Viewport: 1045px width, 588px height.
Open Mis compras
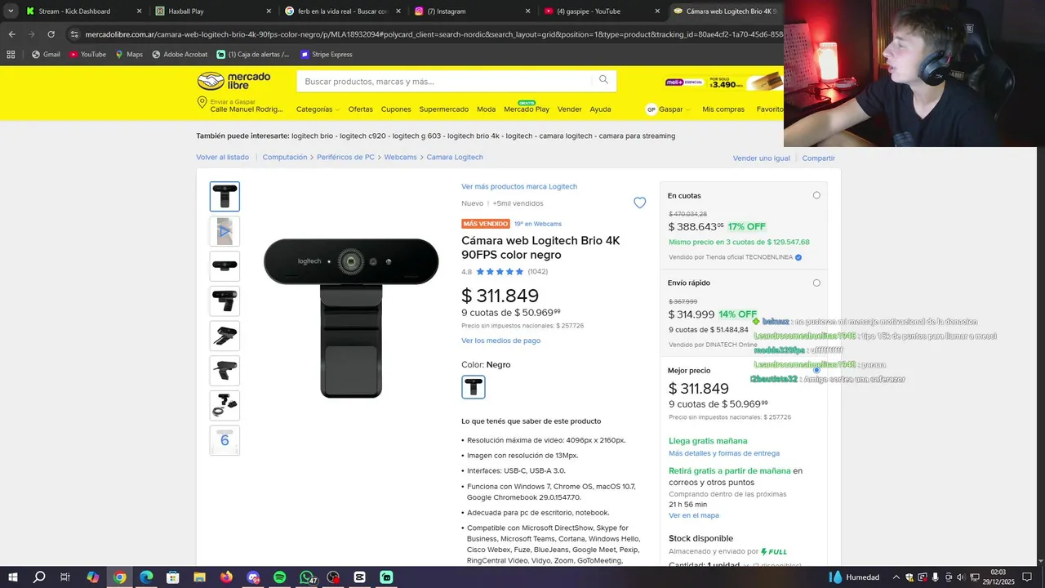pos(723,109)
